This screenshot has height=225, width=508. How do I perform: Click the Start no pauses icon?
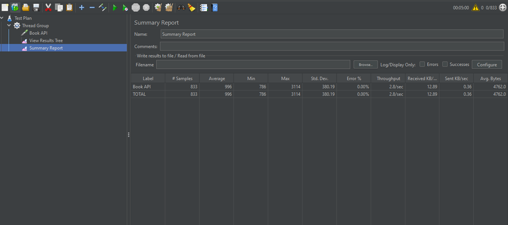tap(125, 7)
